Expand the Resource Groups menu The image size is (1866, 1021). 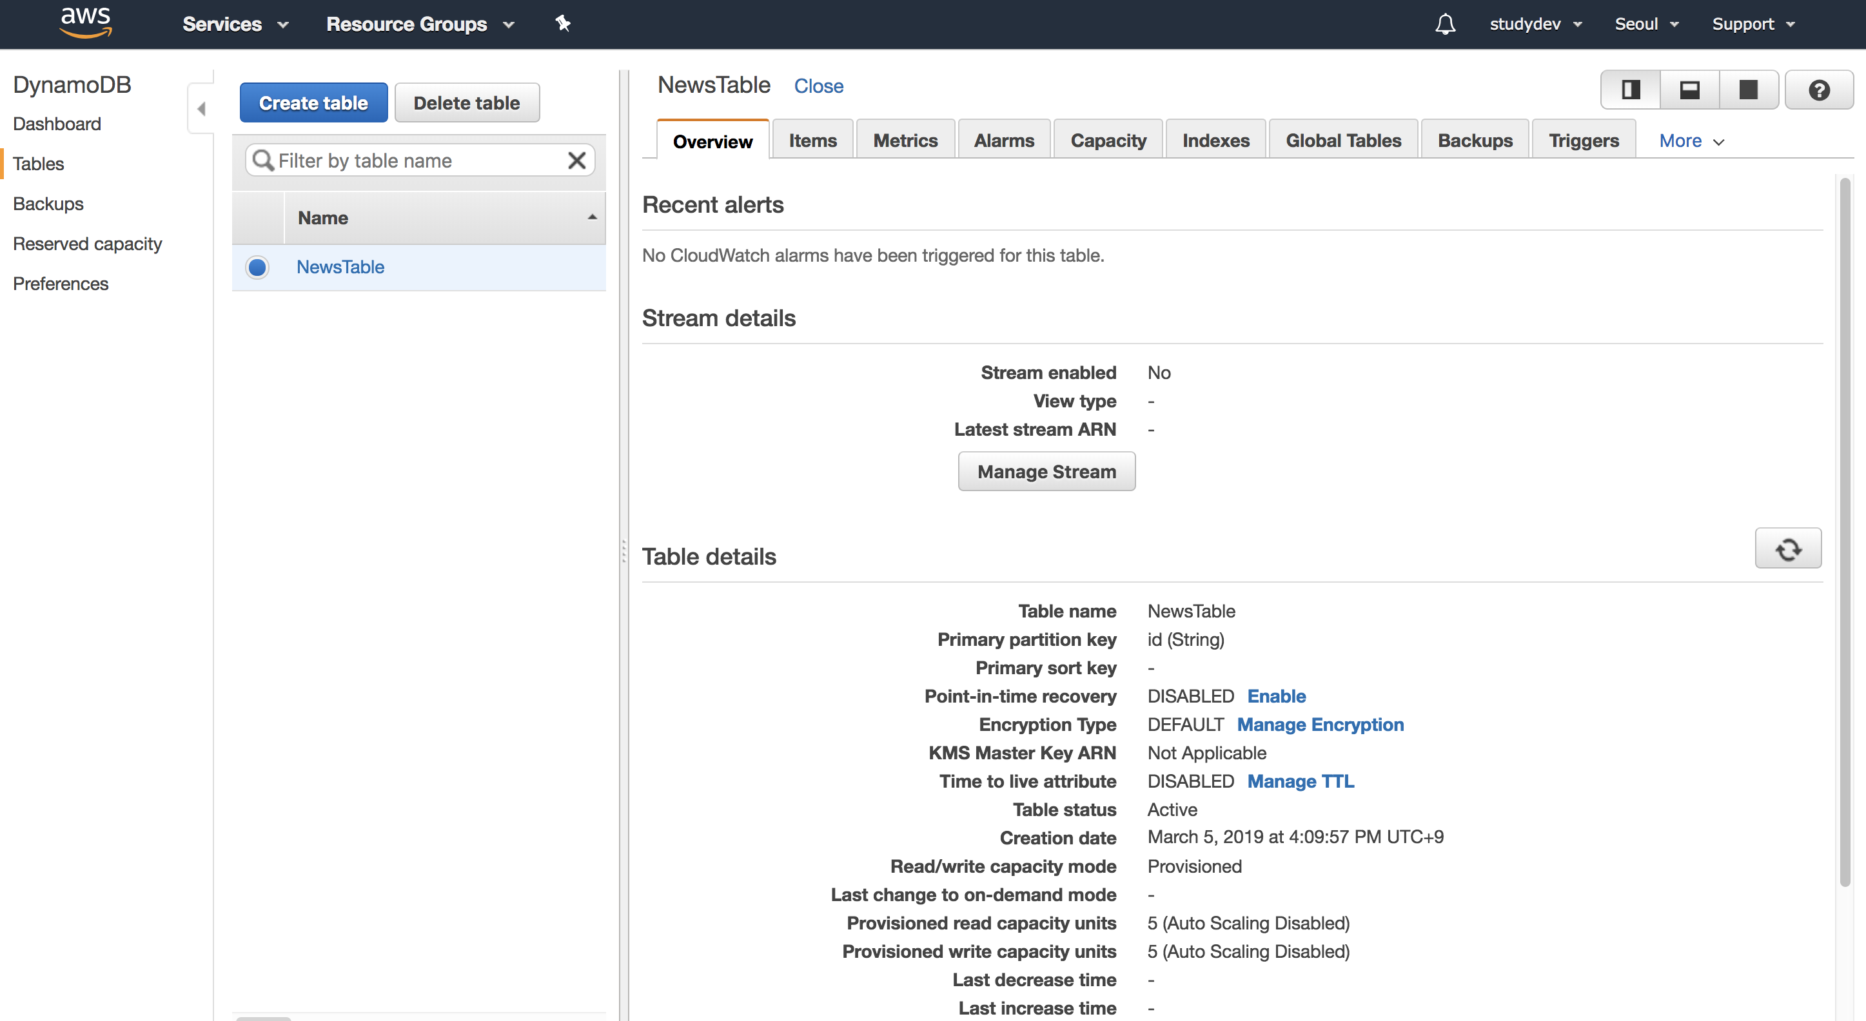click(x=420, y=24)
